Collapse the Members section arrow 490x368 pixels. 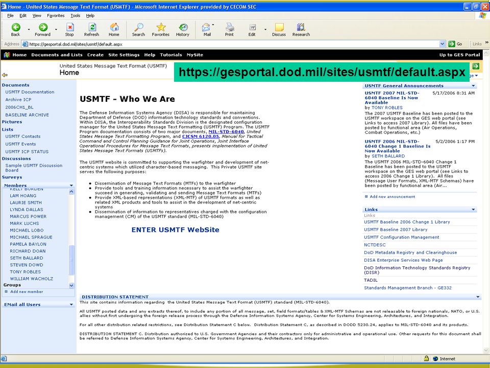tap(71, 186)
